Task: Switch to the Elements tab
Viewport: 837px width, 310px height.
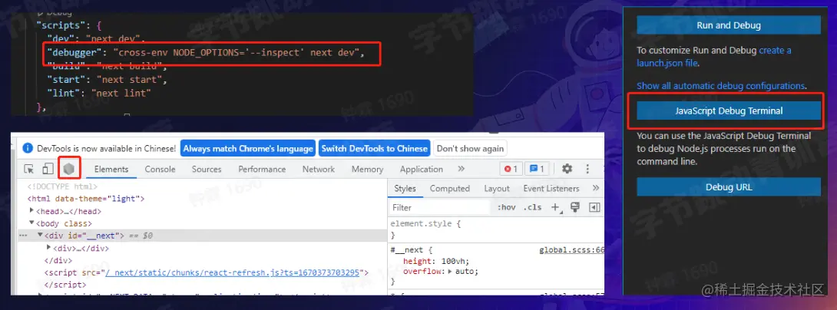Action: pos(111,169)
